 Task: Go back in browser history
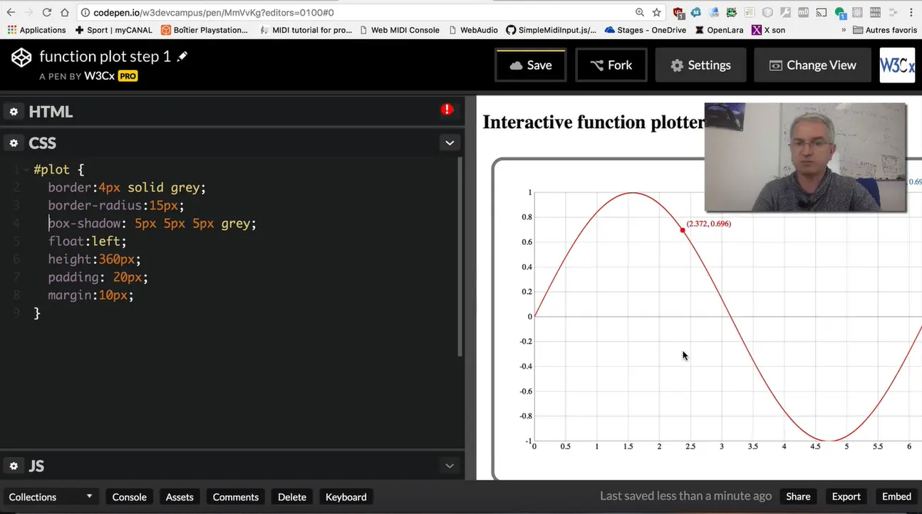point(11,13)
